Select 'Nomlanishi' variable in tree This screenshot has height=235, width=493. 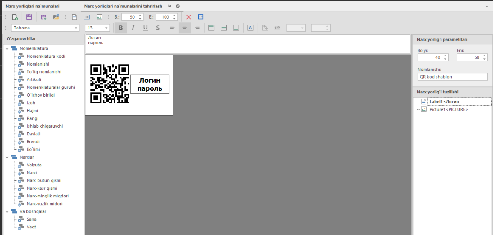(38, 64)
